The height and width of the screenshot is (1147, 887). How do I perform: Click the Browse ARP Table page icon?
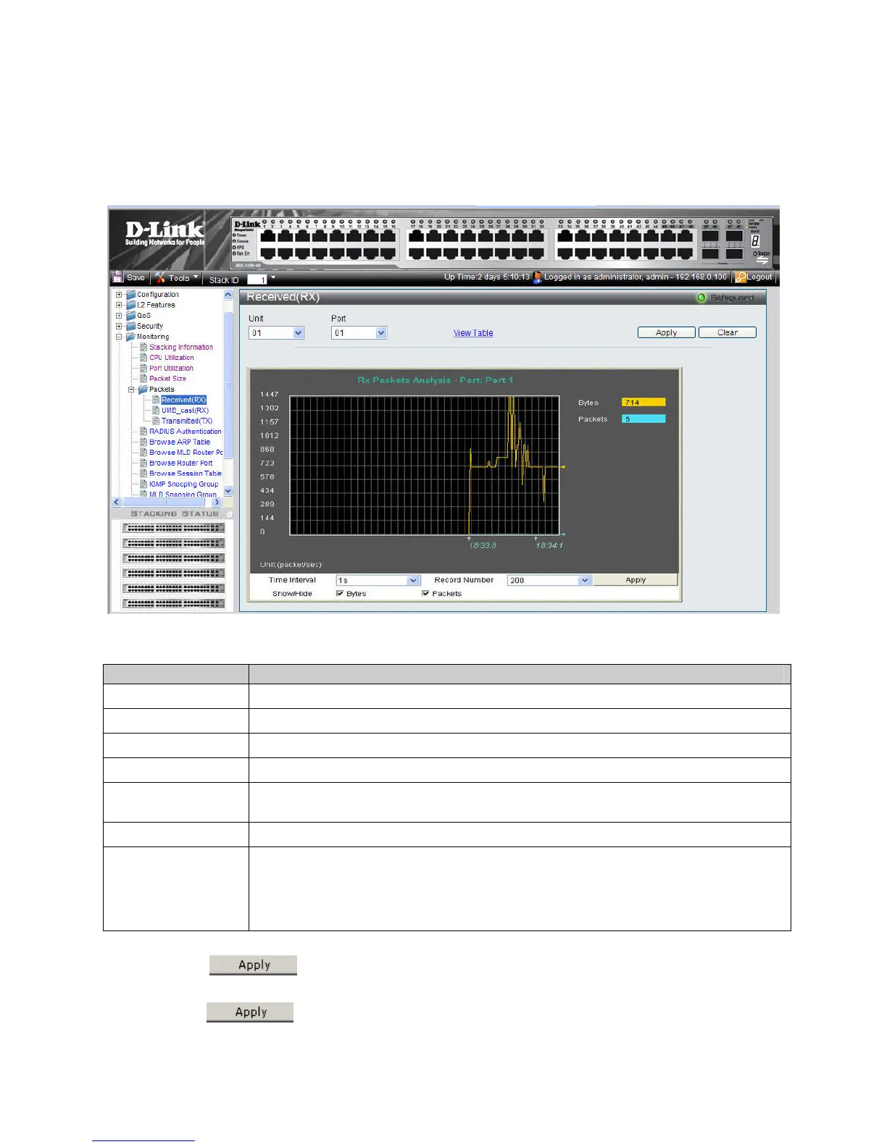143,442
